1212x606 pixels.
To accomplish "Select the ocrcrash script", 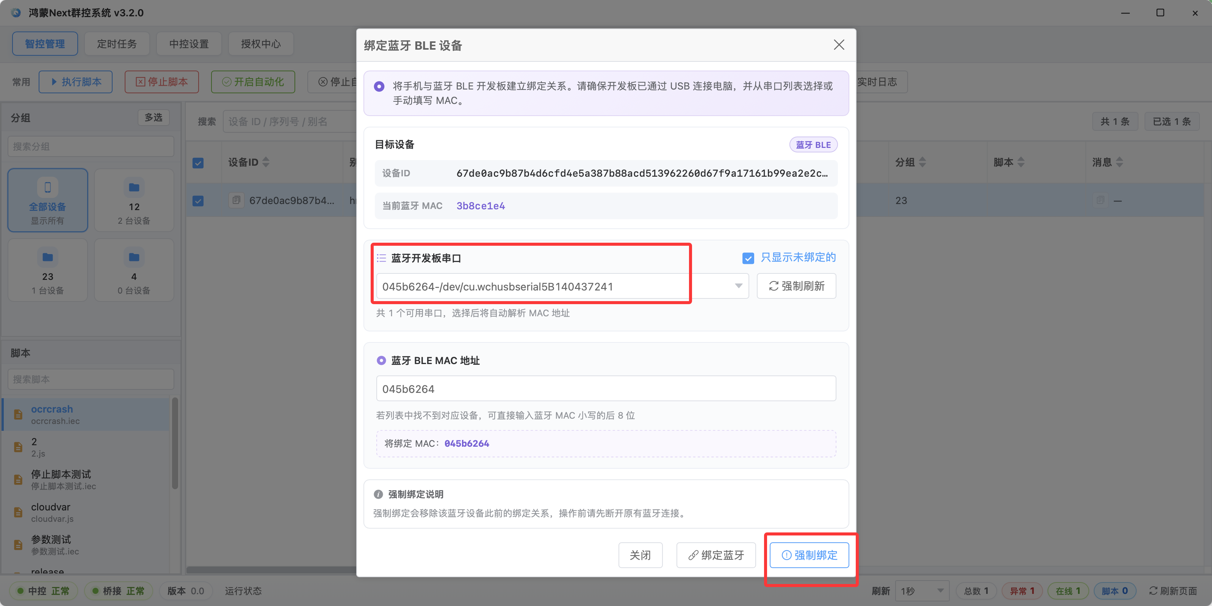I will (86, 414).
